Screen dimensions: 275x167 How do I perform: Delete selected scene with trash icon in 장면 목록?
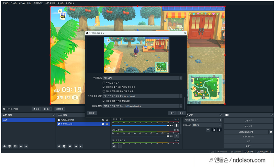click(x=10, y=146)
